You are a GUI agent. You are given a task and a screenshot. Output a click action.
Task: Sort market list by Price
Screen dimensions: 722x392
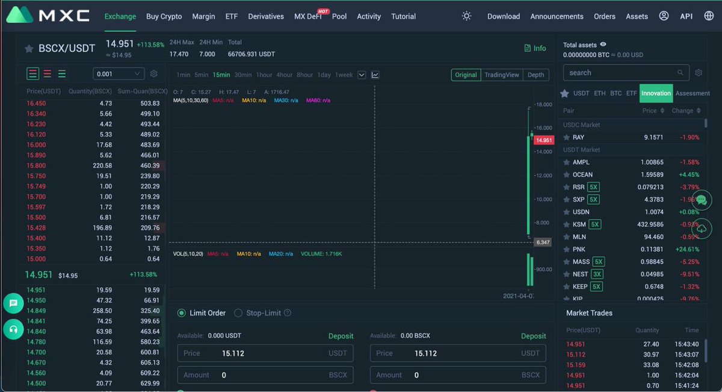pyautogui.click(x=653, y=111)
